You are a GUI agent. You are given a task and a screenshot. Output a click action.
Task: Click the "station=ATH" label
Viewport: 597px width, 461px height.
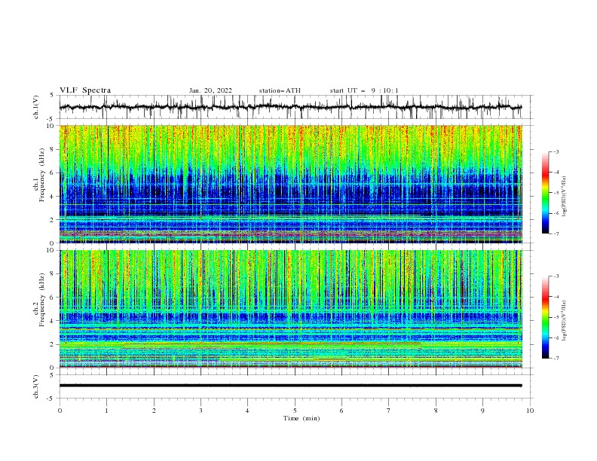coord(280,90)
